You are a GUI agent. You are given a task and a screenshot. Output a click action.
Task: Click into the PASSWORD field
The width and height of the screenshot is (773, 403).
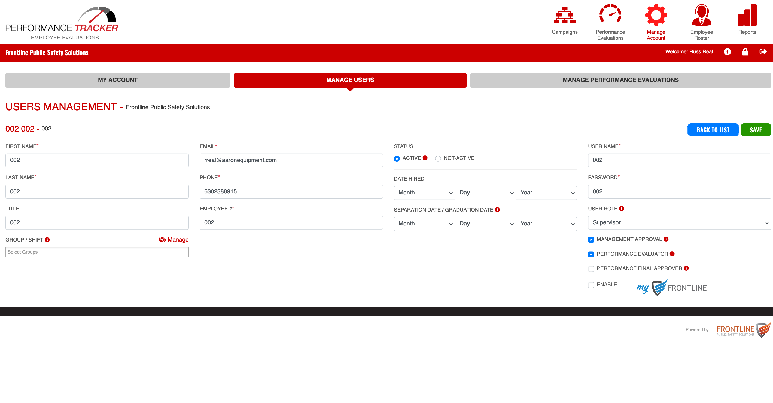pyautogui.click(x=679, y=191)
